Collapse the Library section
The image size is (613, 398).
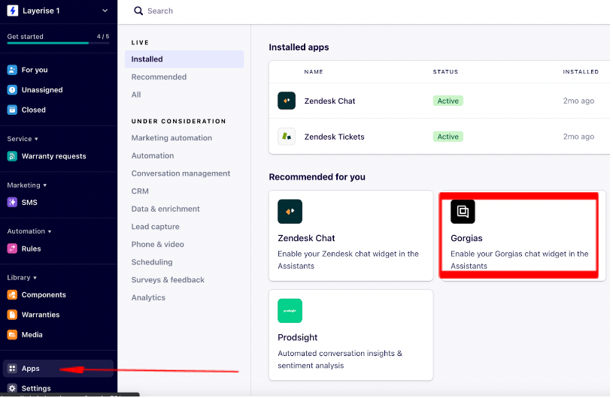22,277
